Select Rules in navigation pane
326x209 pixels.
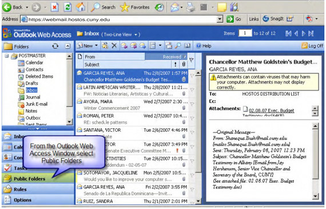(38, 189)
